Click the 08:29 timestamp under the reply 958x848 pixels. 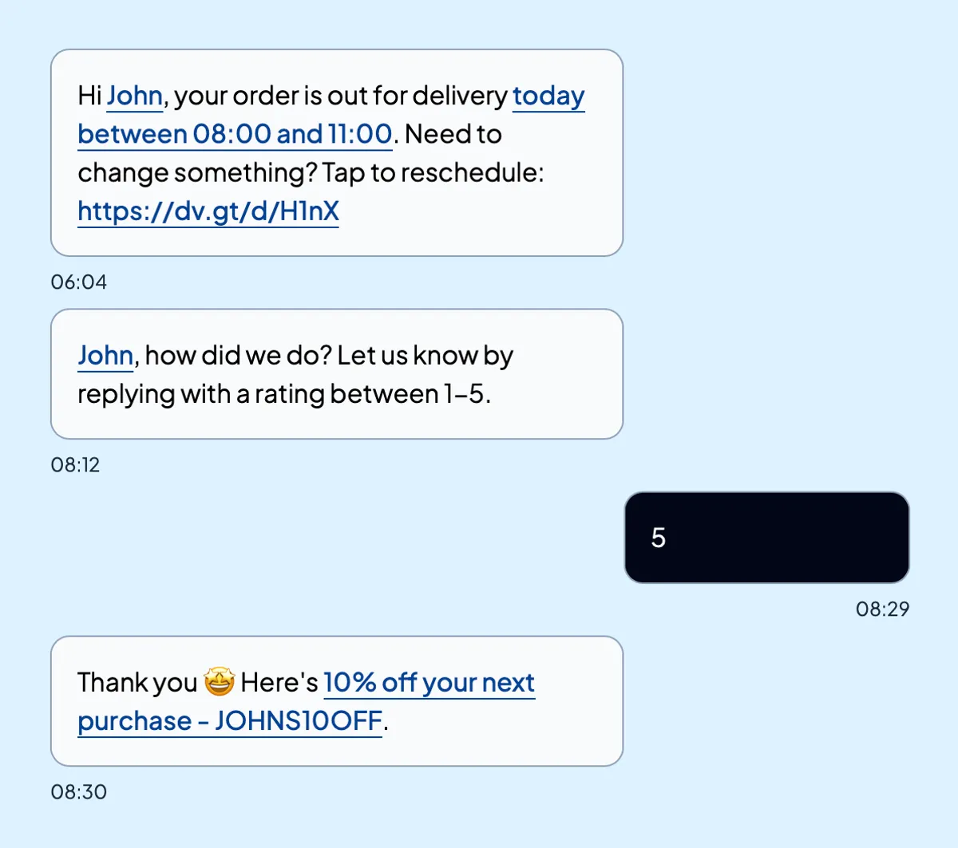882,609
